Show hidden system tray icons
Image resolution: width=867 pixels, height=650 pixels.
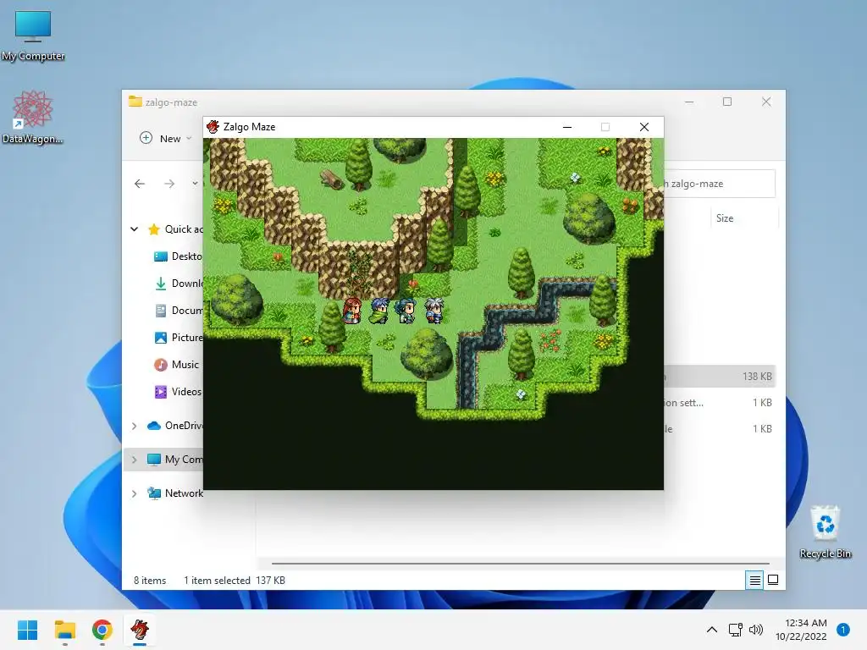(712, 630)
